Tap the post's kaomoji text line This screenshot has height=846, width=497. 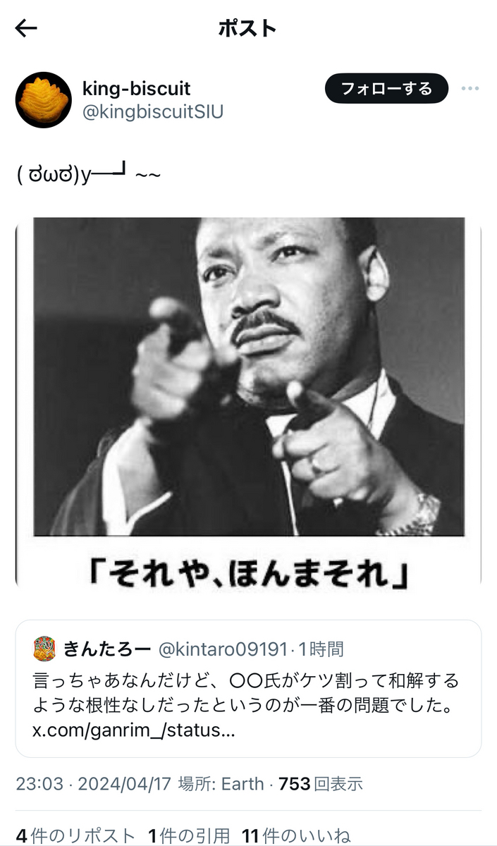(89, 173)
